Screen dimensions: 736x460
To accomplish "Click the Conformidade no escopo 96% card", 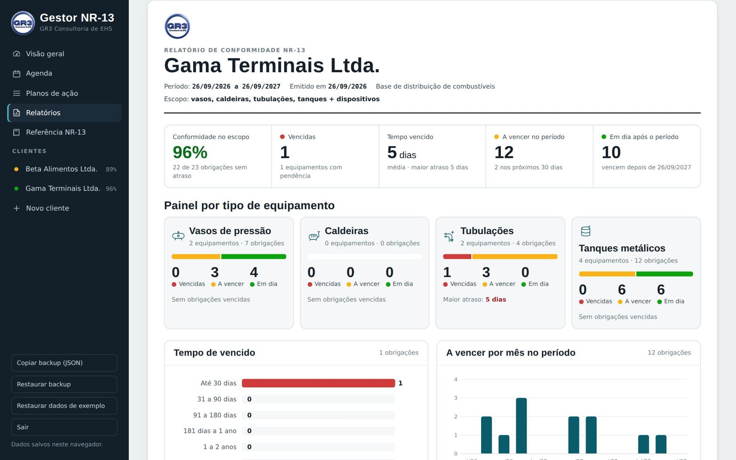I will click(218, 156).
